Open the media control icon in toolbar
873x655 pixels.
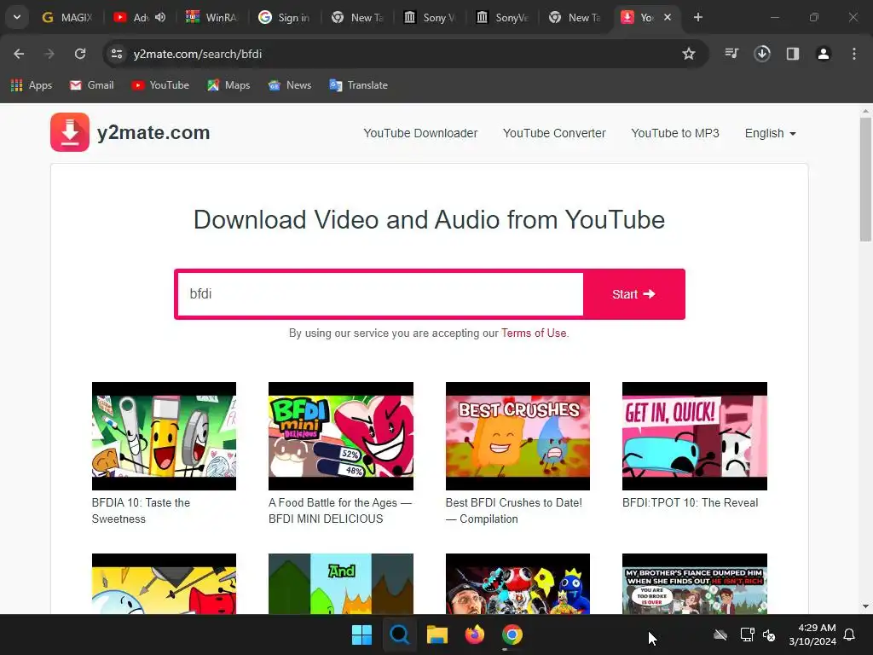(x=731, y=54)
